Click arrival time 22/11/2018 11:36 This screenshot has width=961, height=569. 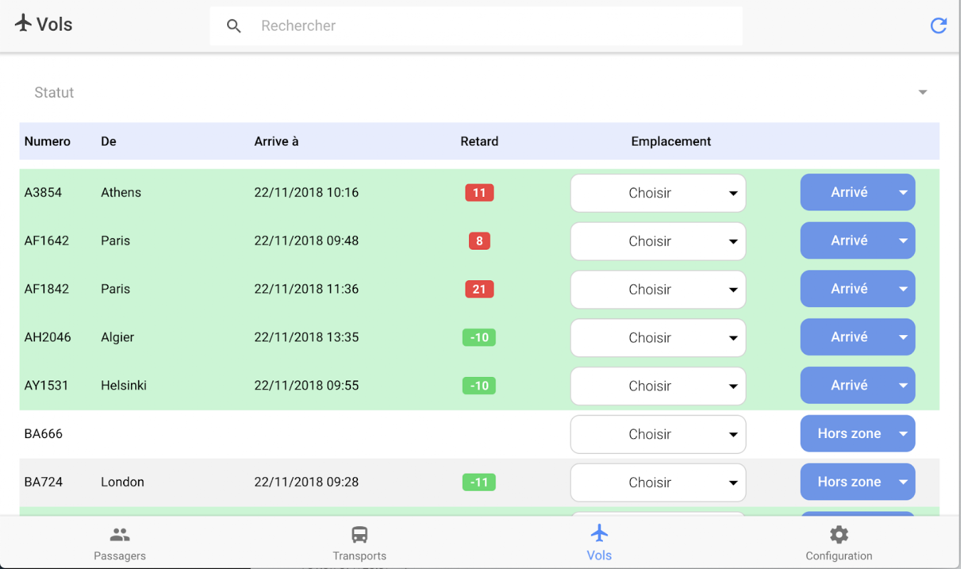[306, 289]
